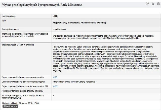Click the page heading Wykaz prac legislacyjnych
The image size is (161, 110).
(42, 5)
